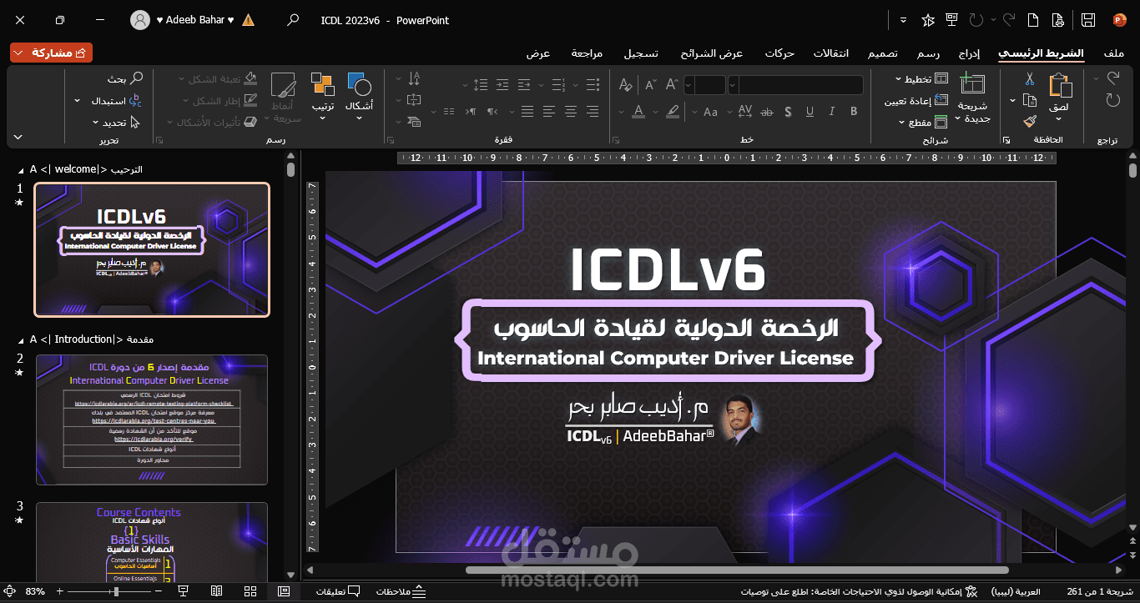
Task: Switch to the Animations (حركات) tab
Action: (779, 53)
